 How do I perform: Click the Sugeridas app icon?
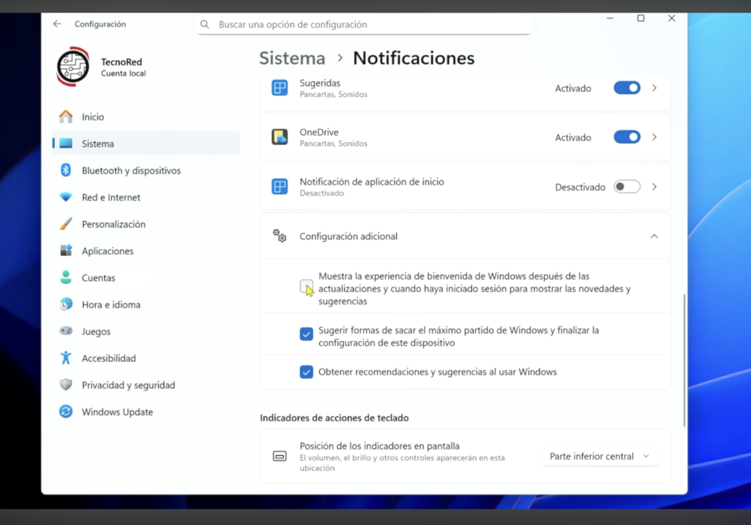(279, 88)
